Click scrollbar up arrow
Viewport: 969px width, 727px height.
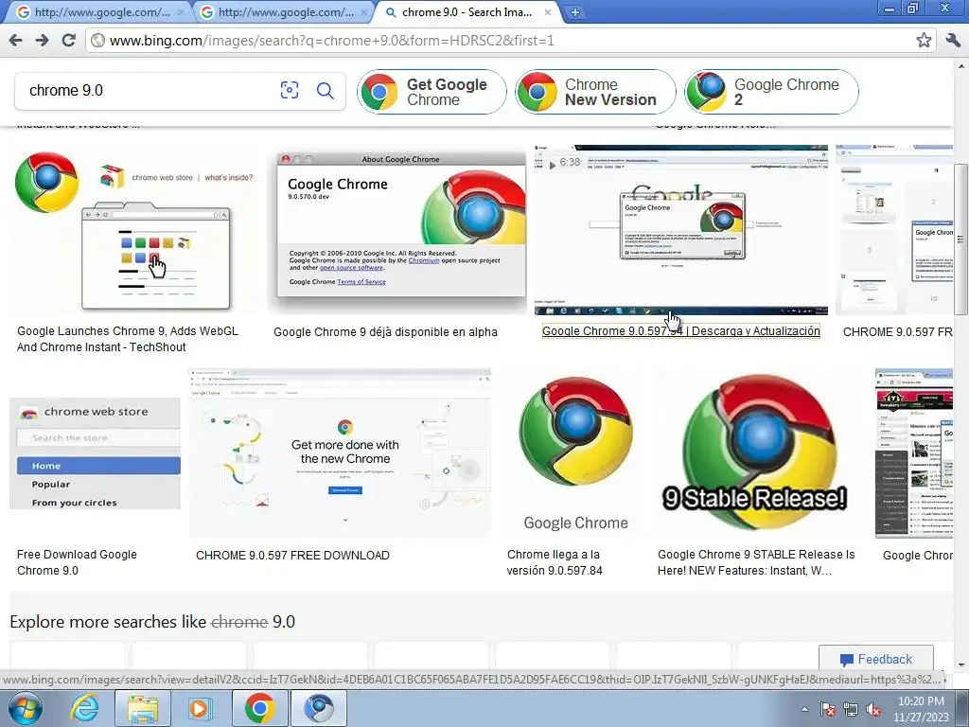pos(961,65)
